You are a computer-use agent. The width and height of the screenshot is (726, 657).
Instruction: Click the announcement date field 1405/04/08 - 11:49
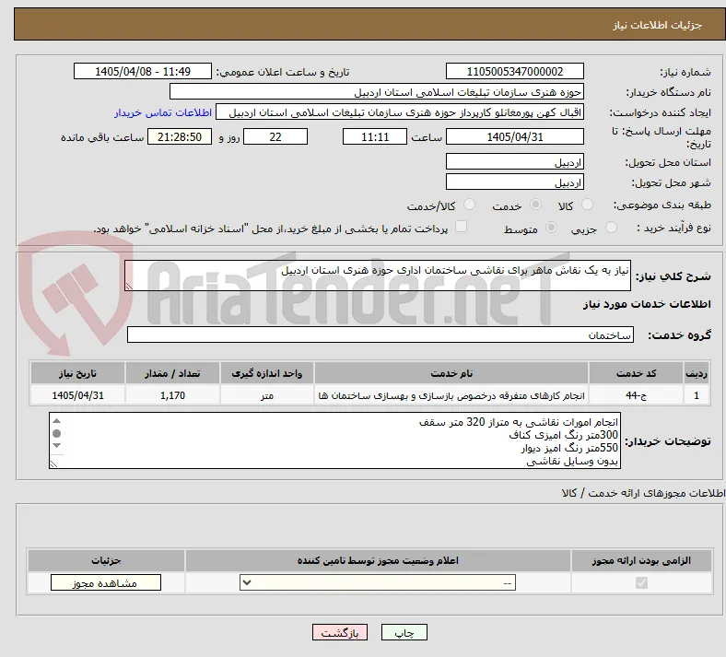coord(143,71)
